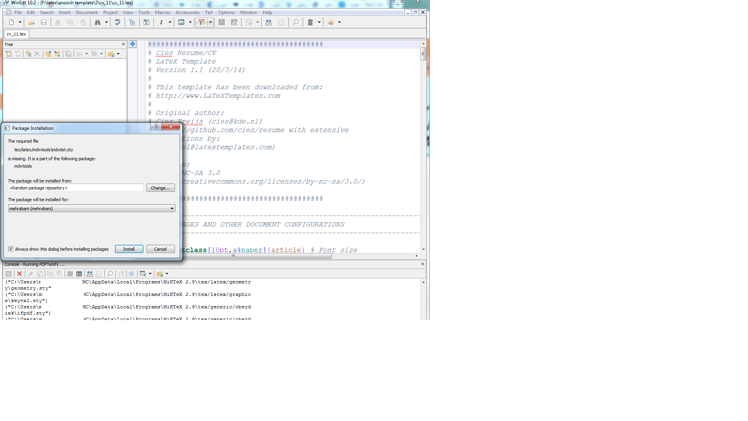Click the Install button

(x=129, y=249)
